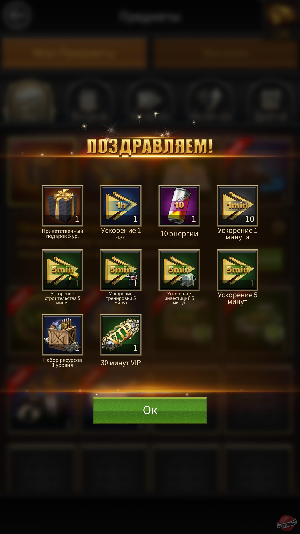Image resolution: width=300 pixels, height=534 pixels.
Task: Tap the Ускорение 1 час label text
Action: tap(121, 234)
